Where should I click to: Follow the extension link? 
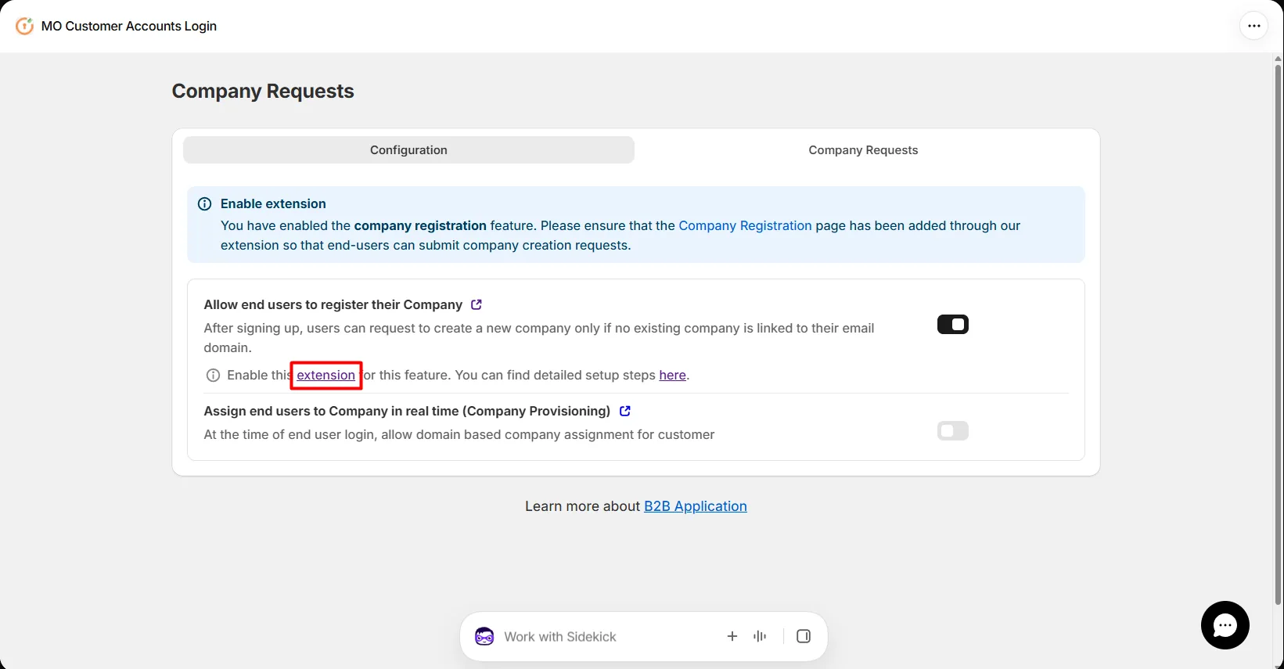(325, 376)
